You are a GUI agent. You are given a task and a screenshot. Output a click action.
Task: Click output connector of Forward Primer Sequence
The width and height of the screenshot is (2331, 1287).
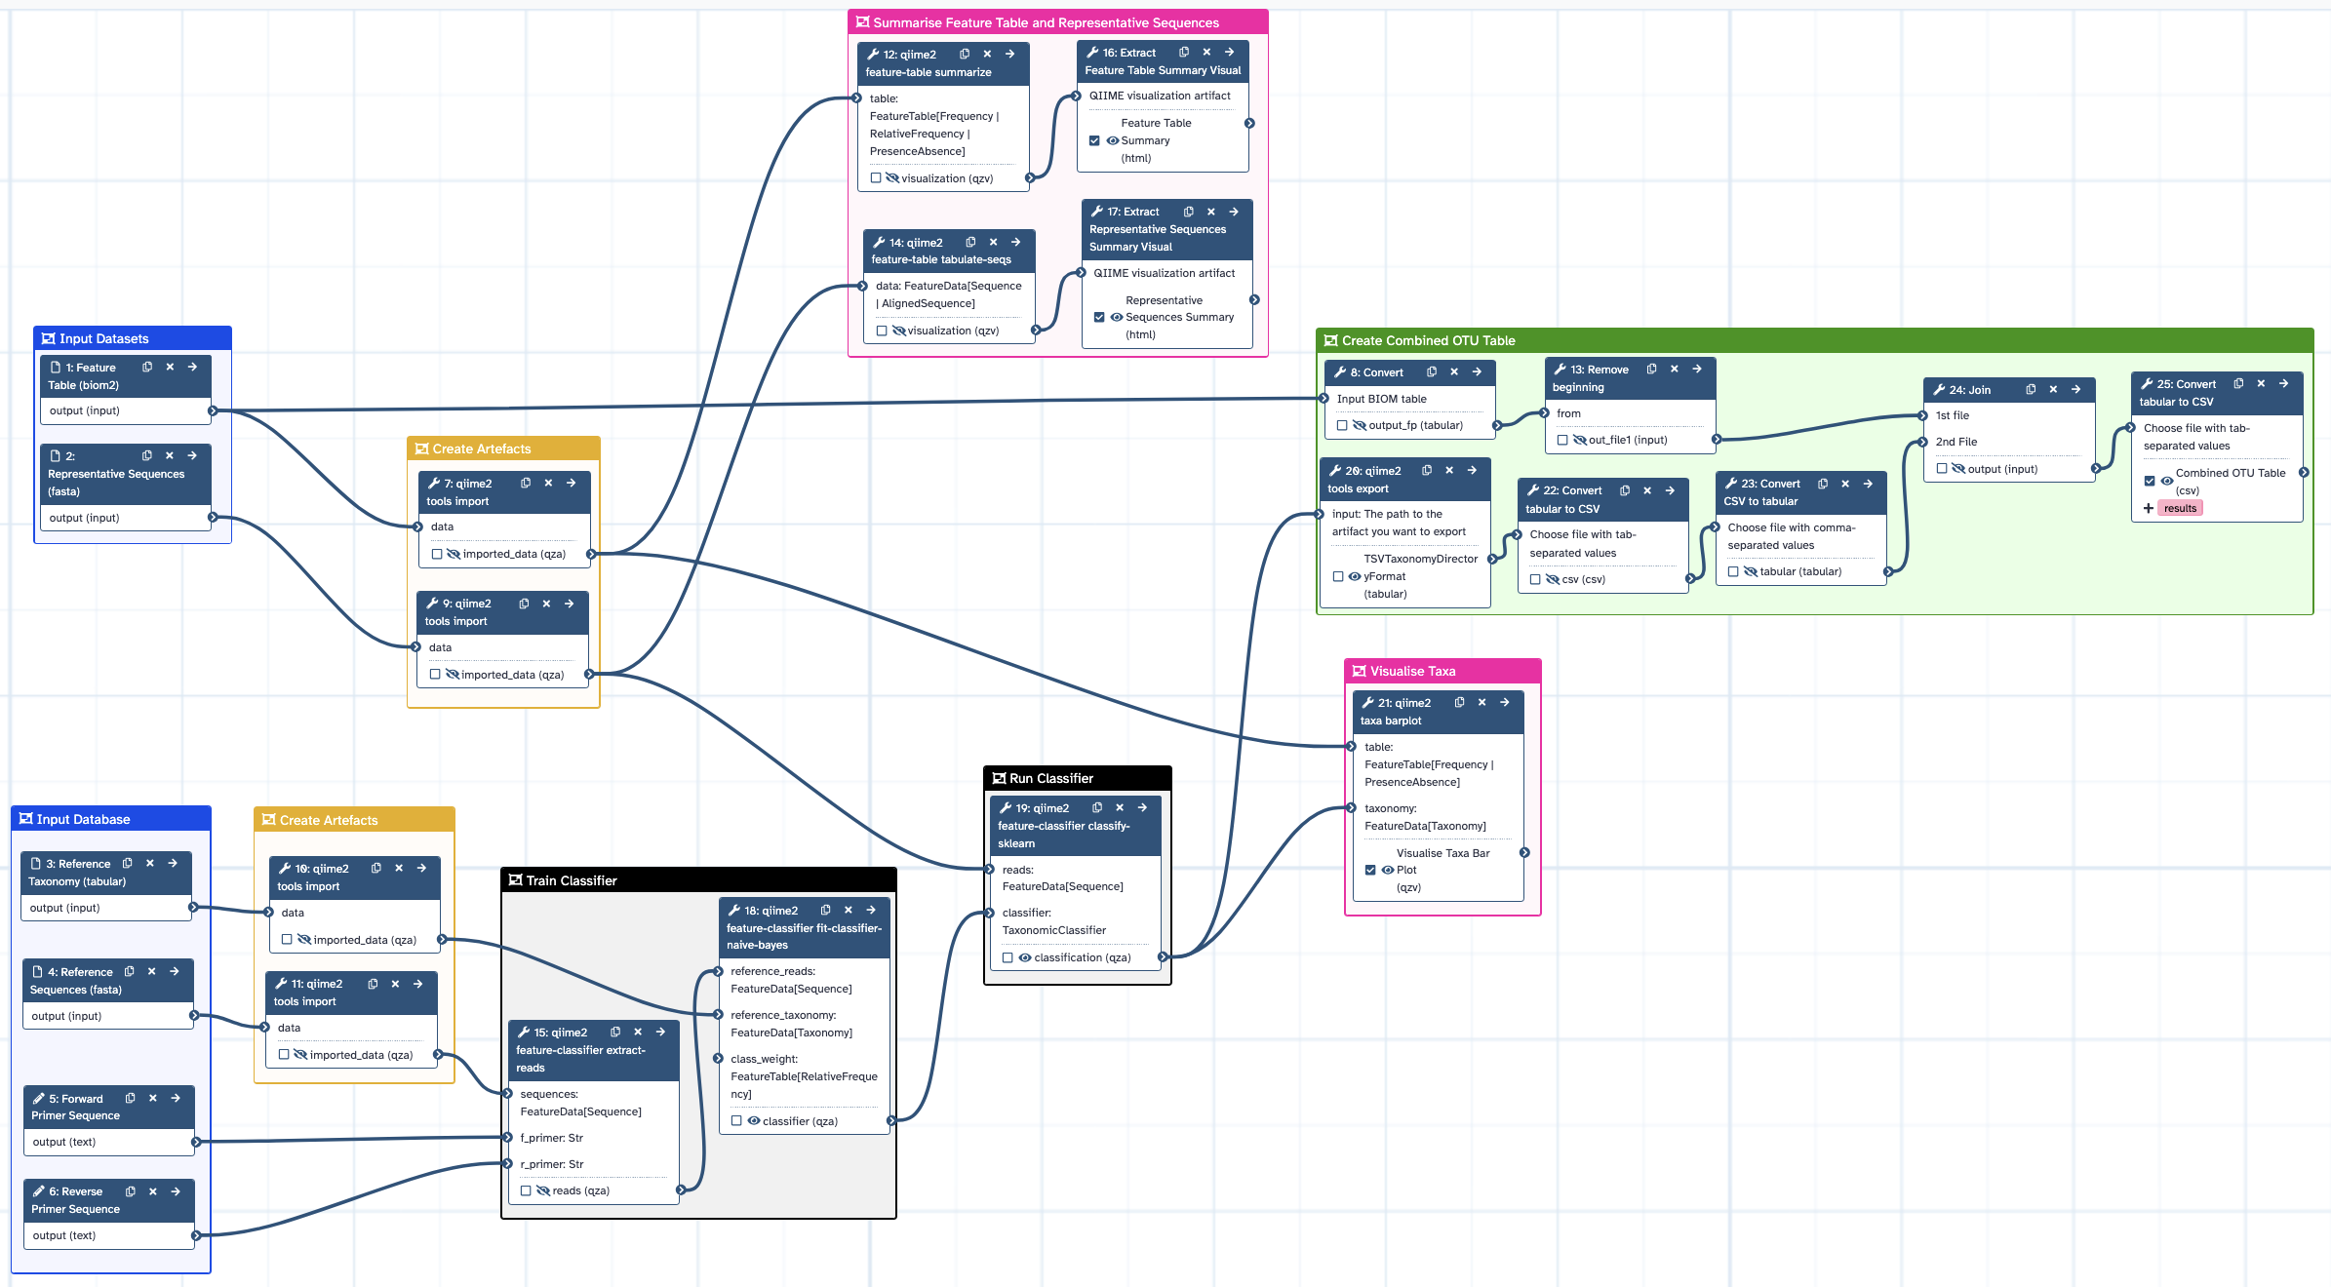pyautogui.click(x=196, y=1142)
